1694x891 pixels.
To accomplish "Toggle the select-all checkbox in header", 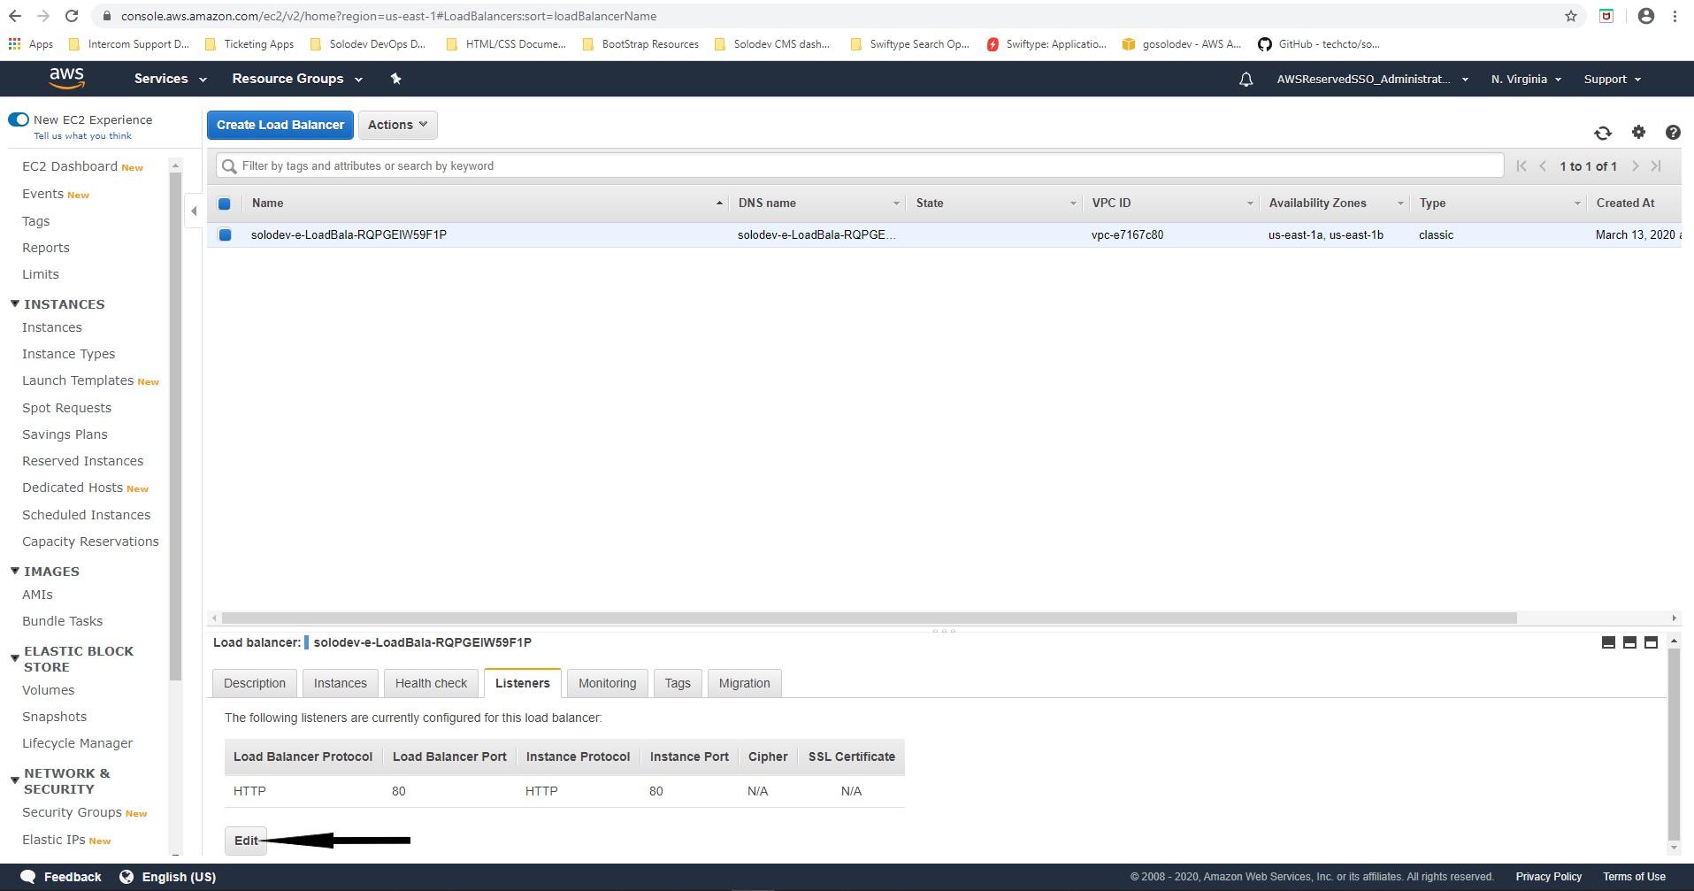I will [x=225, y=204].
